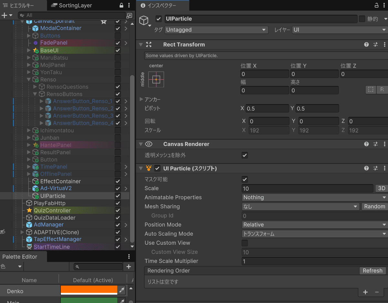Click the eyedropper icon next to Denko
This screenshot has width=388, height=303.
pos(121,290)
